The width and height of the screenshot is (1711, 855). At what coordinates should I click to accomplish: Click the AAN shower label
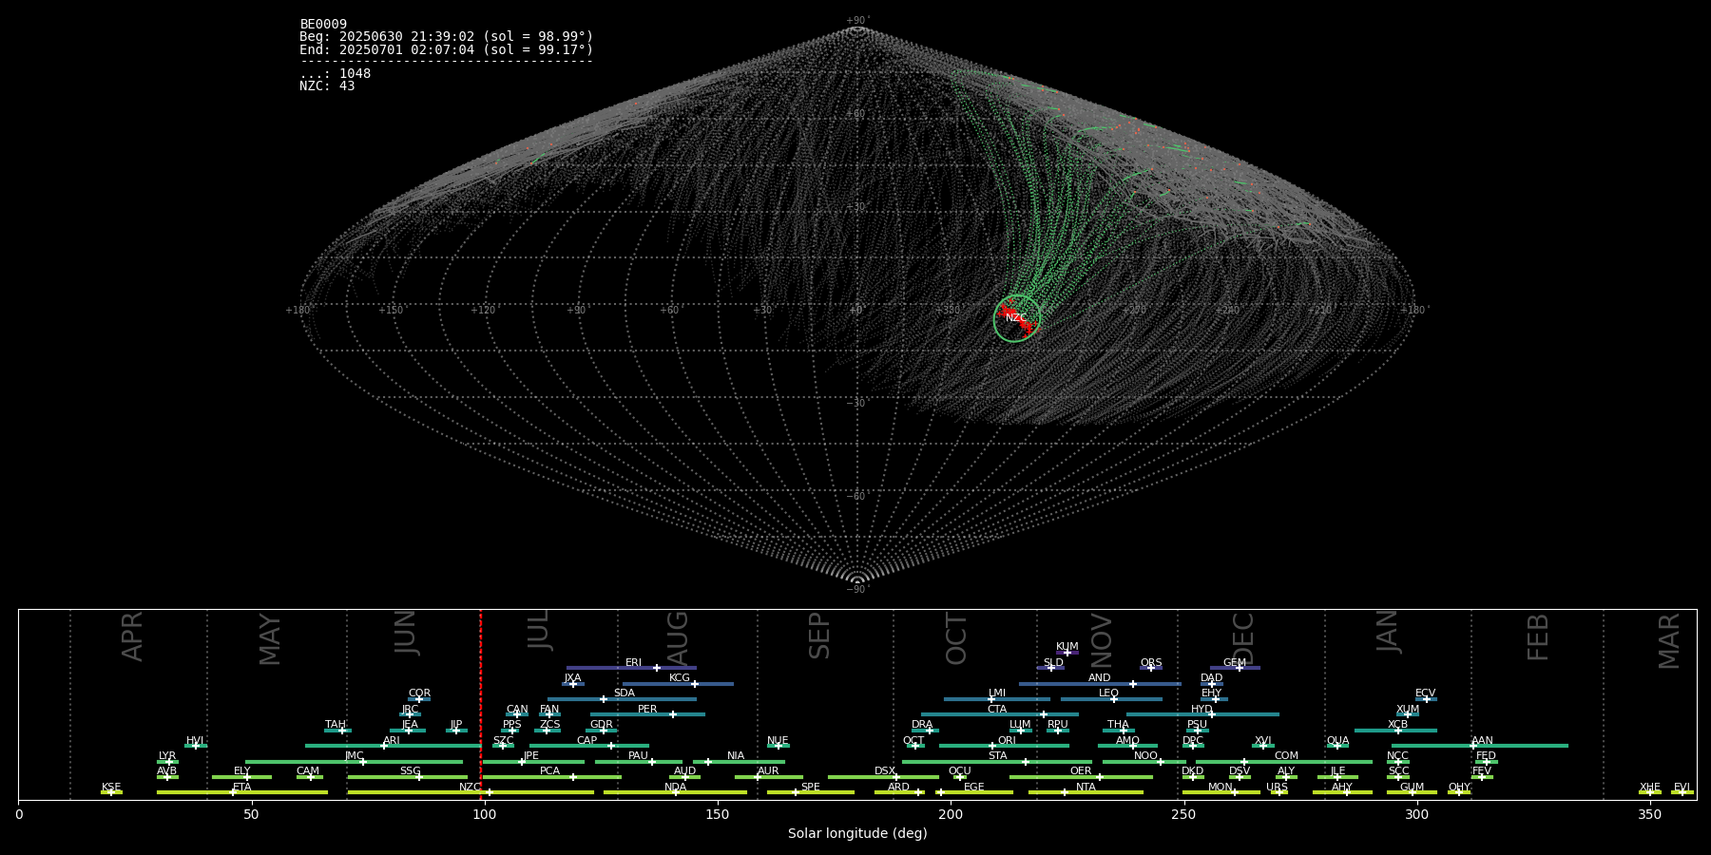1482,741
